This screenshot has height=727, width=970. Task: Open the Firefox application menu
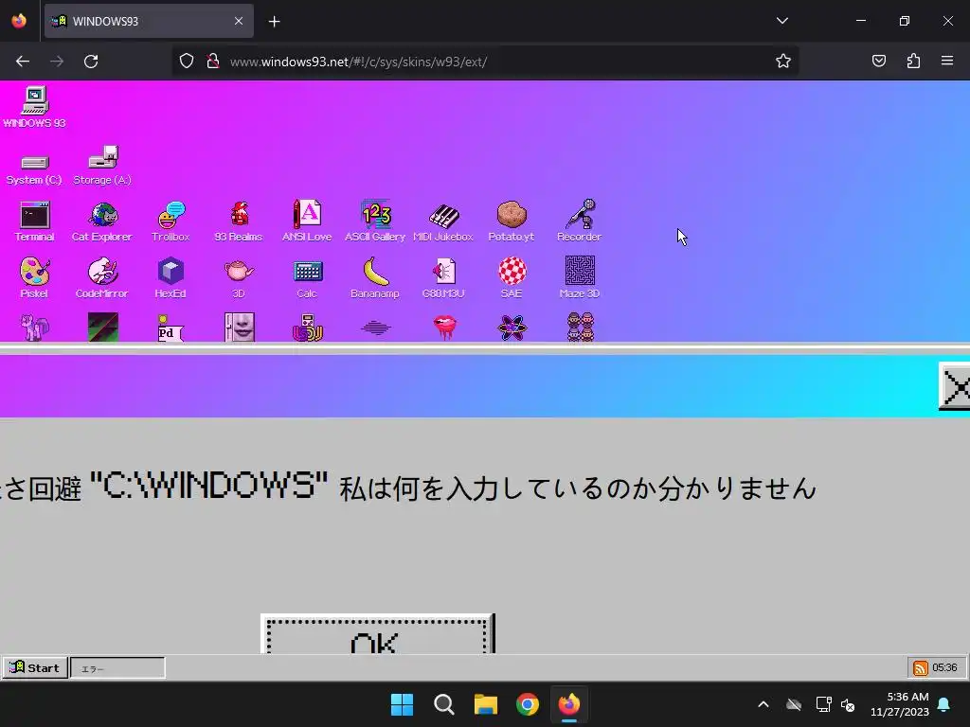947,61
